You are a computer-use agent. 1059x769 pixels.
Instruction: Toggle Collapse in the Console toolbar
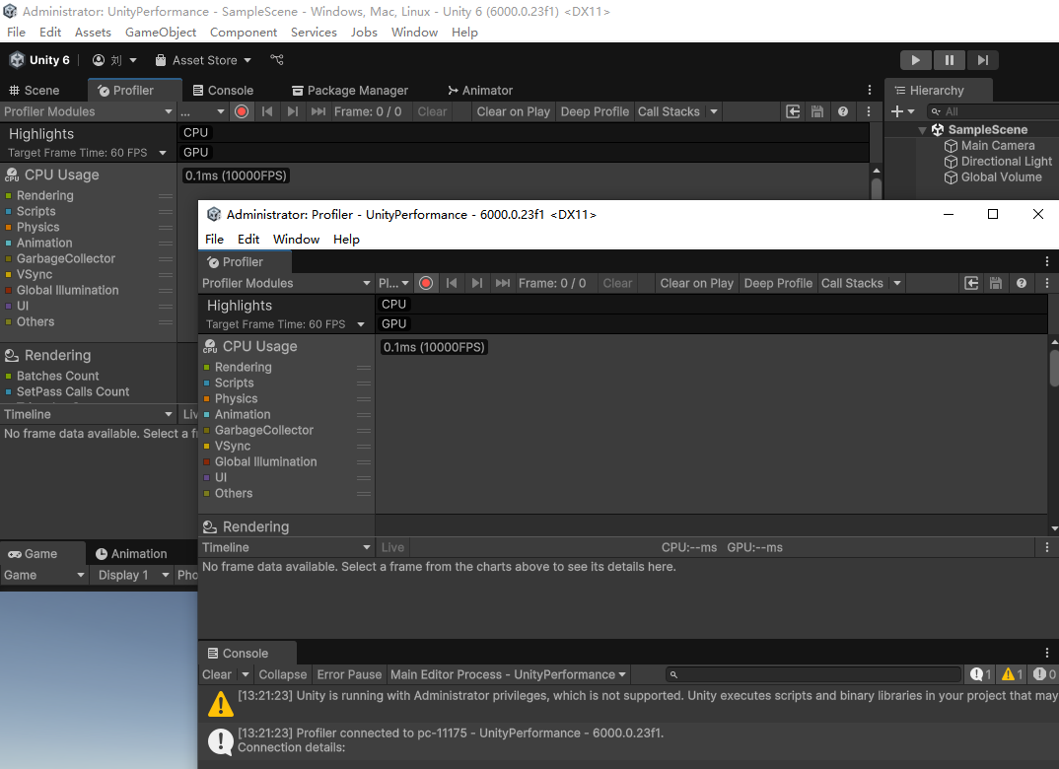click(x=282, y=674)
